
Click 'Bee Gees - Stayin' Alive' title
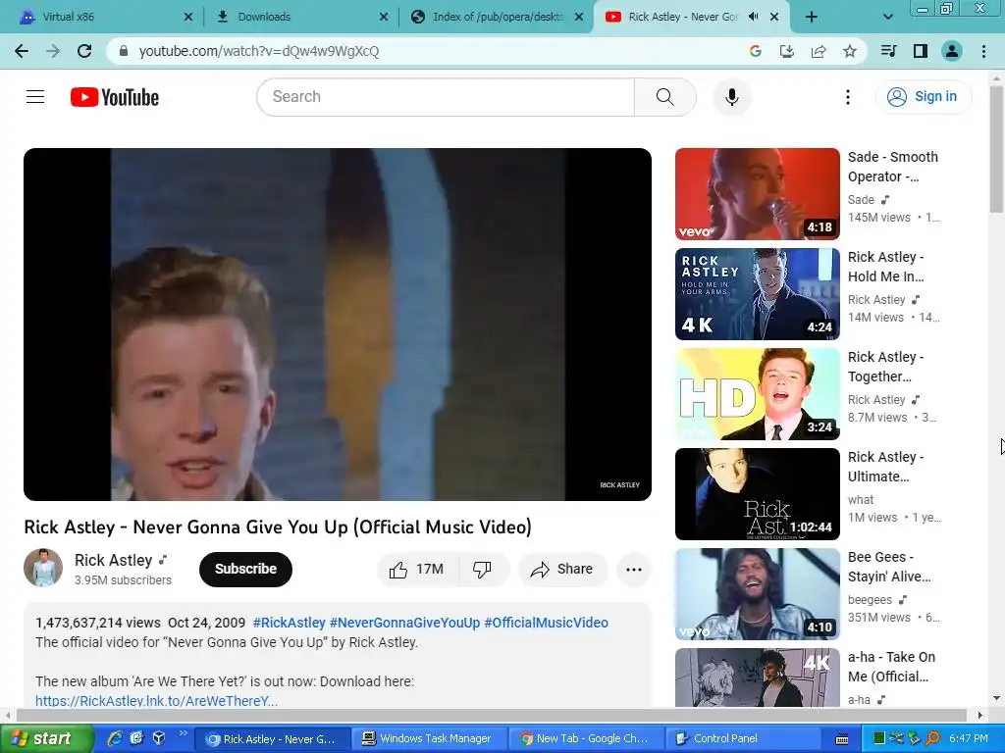(x=889, y=567)
